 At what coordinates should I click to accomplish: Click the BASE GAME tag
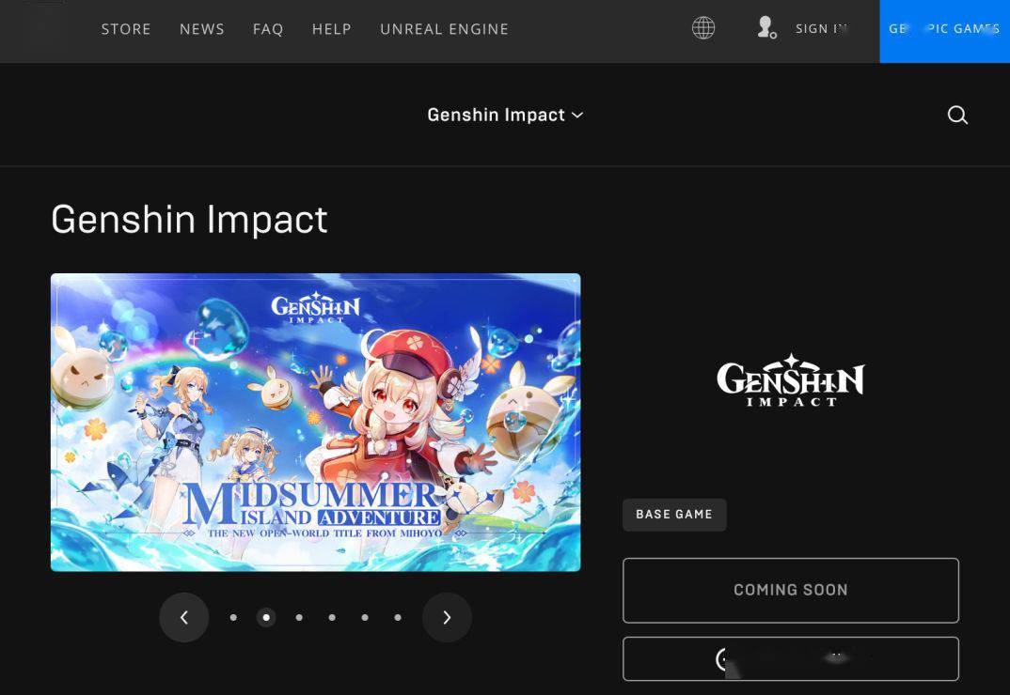click(x=674, y=515)
